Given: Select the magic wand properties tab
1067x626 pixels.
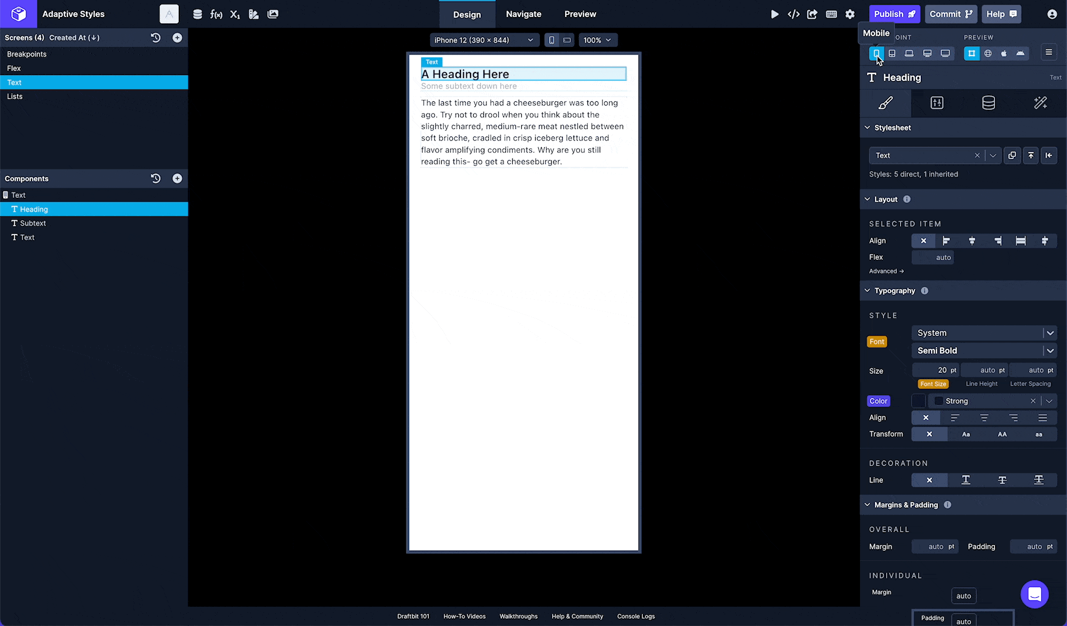Looking at the screenshot, I should point(1040,103).
